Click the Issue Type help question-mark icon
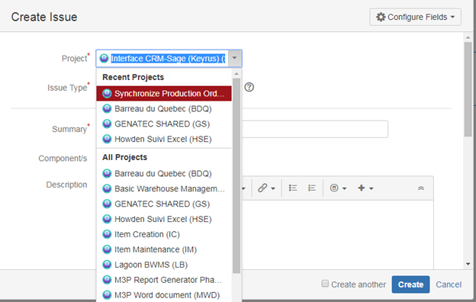This screenshot has height=302, width=476. [x=249, y=88]
